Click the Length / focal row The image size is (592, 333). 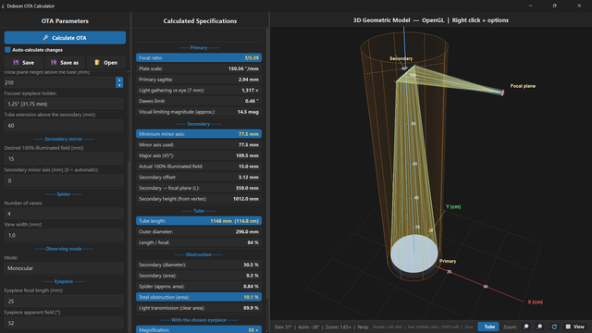point(199,242)
